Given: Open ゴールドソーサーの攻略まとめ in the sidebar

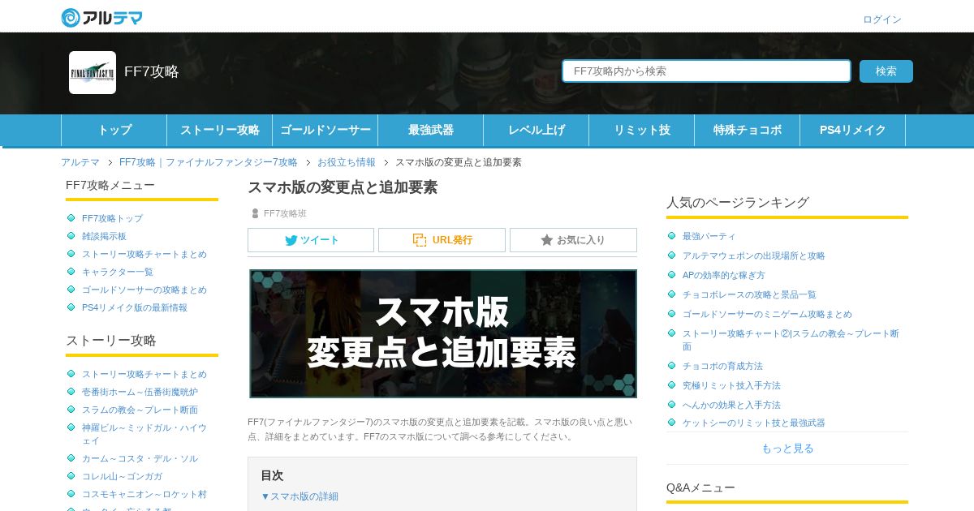Looking at the screenshot, I should point(144,290).
